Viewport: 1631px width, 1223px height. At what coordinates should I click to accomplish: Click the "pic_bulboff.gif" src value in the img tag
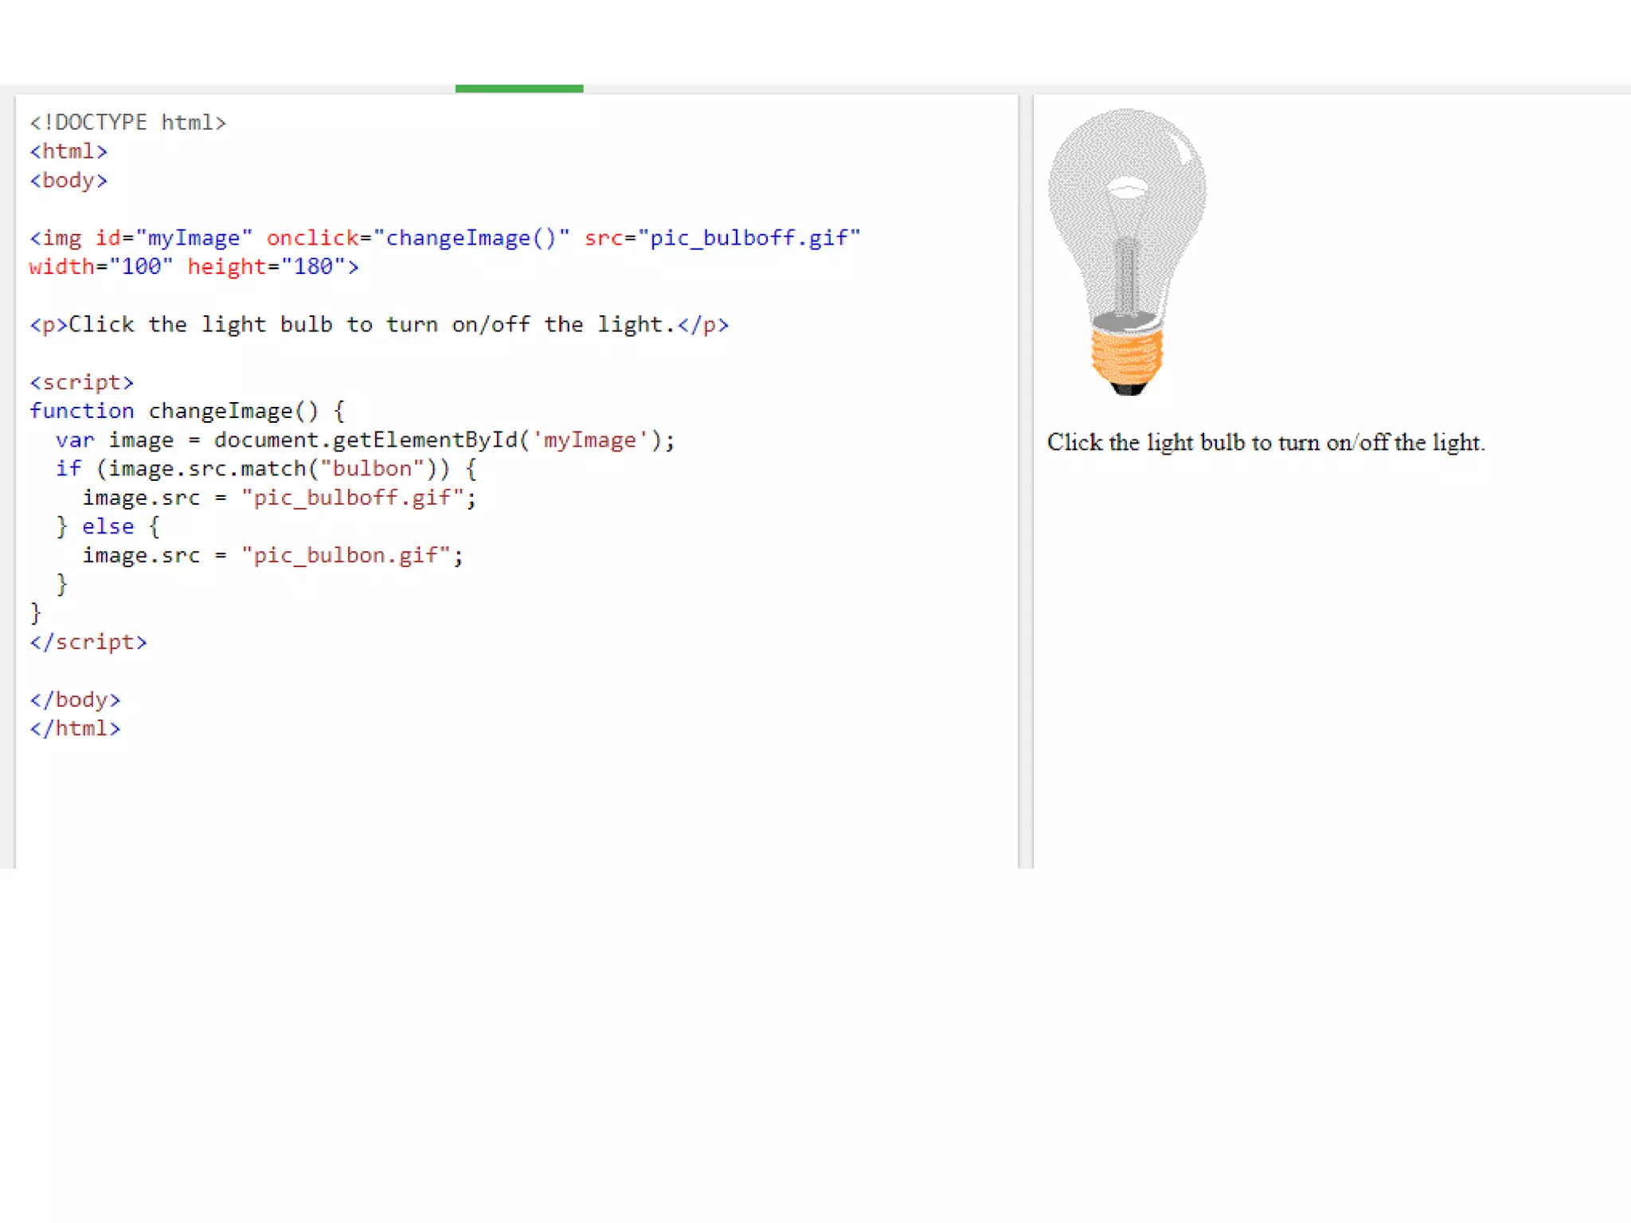coord(749,238)
